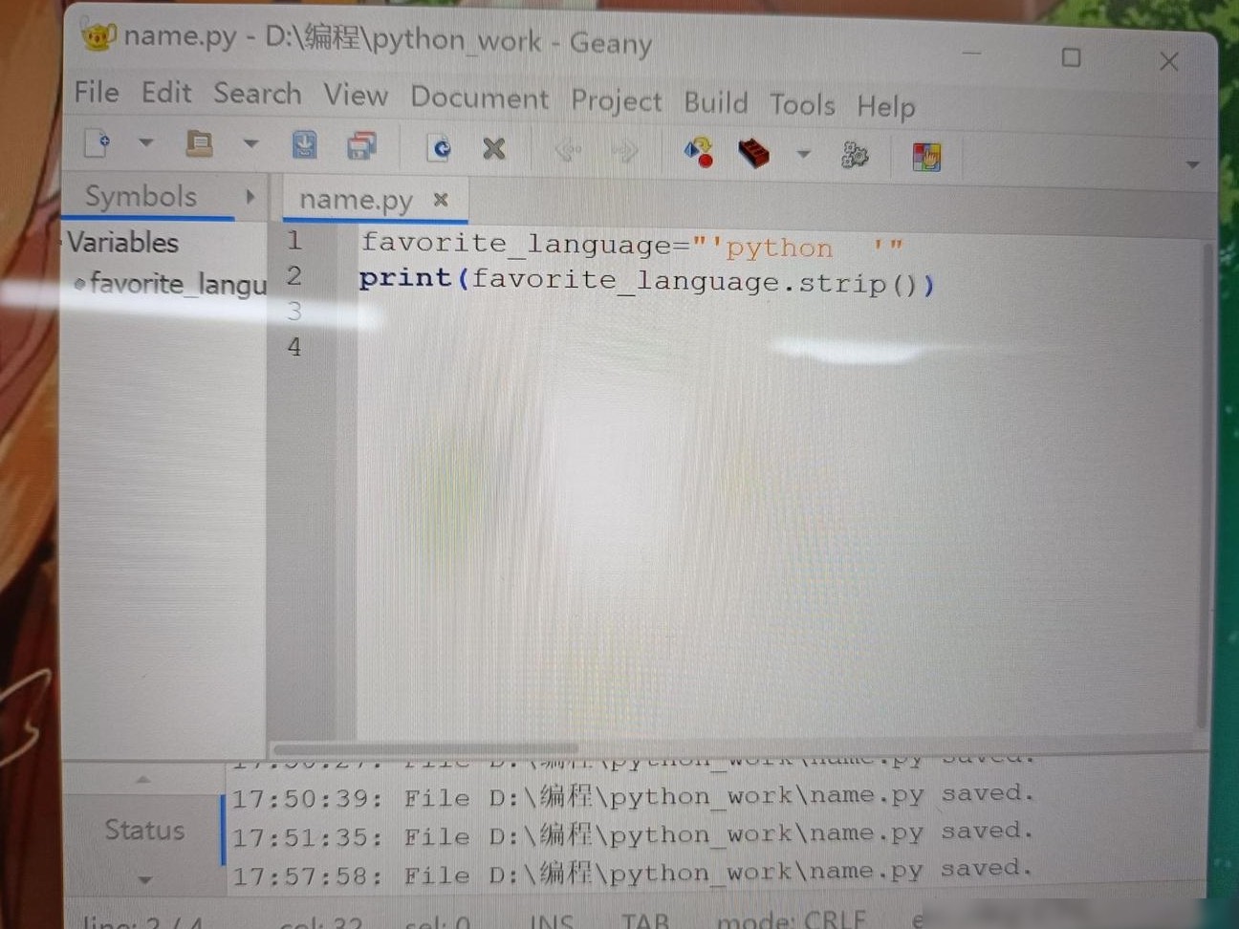Open the Document menu

[480, 97]
